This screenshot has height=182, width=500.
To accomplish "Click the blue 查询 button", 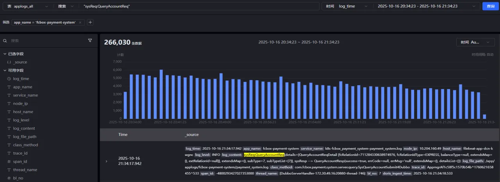I will pyautogui.click(x=490, y=6).
